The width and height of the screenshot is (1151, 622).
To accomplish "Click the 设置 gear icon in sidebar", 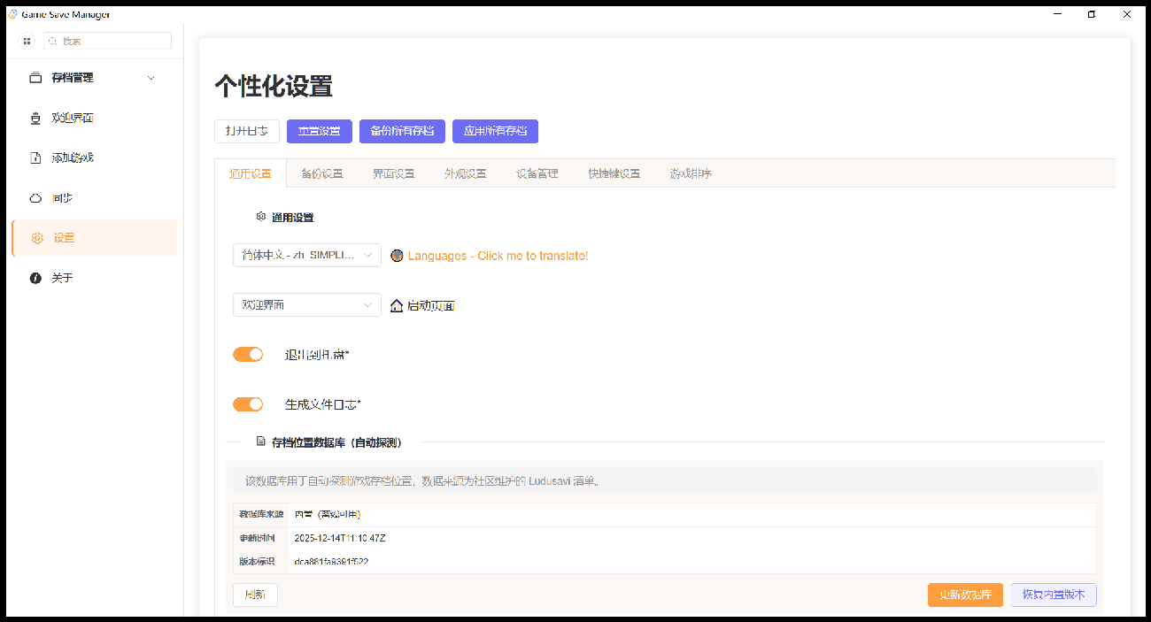I will click(x=37, y=238).
